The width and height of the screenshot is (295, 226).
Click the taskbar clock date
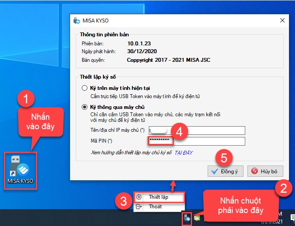click(x=272, y=222)
